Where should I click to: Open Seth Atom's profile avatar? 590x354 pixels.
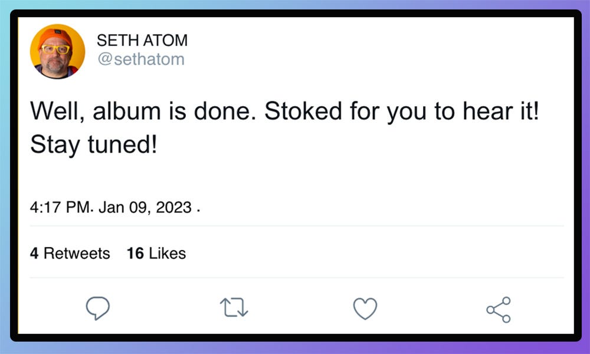point(57,51)
